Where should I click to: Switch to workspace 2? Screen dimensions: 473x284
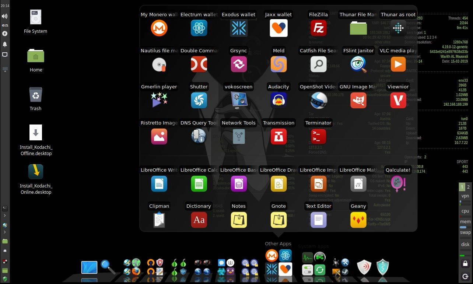[x=468, y=187]
